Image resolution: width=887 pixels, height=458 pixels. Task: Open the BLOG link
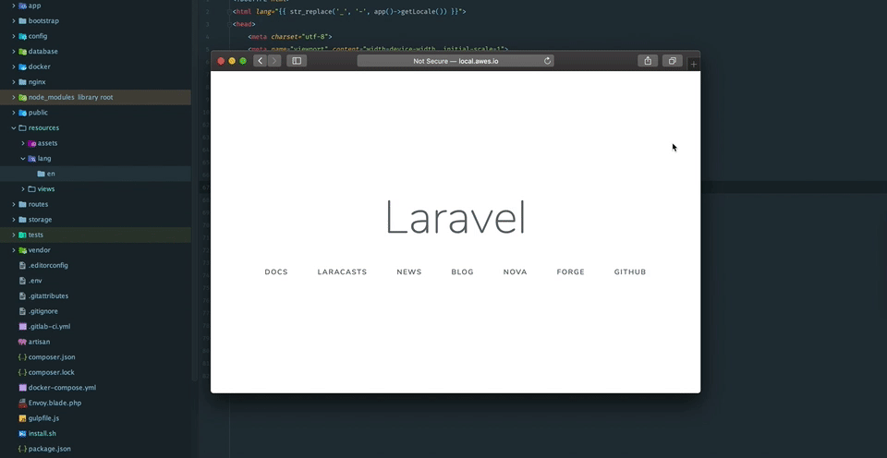point(462,272)
